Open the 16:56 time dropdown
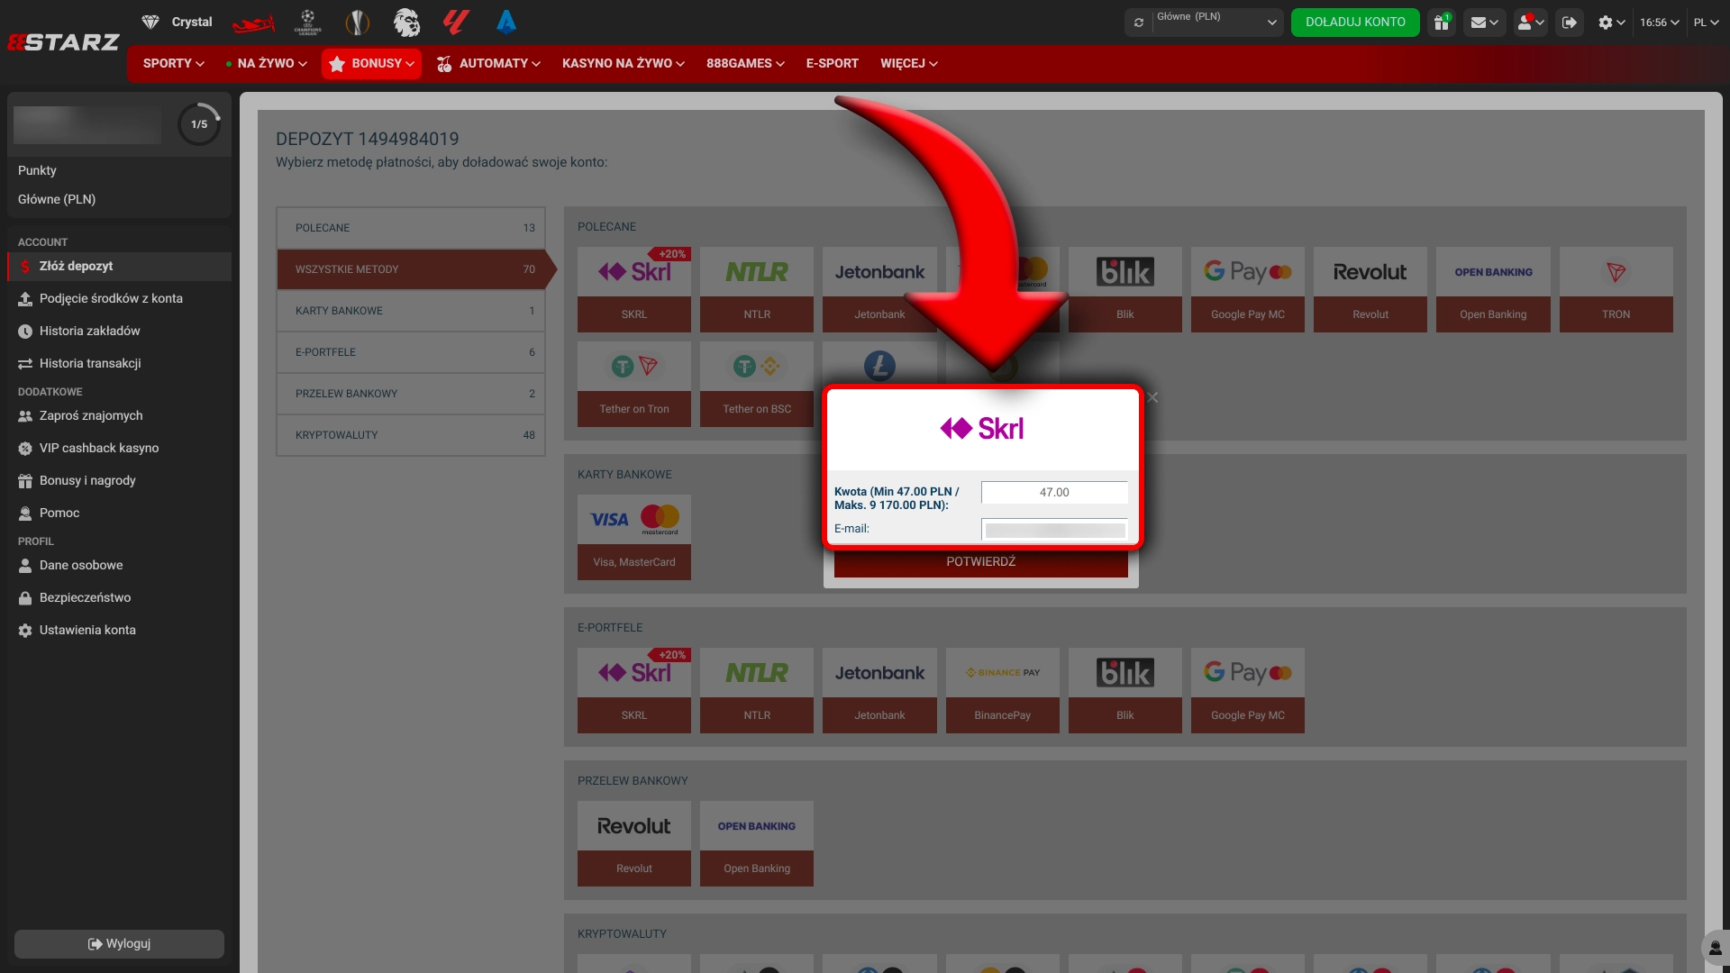This screenshot has width=1730, height=973. tap(1659, 23)
